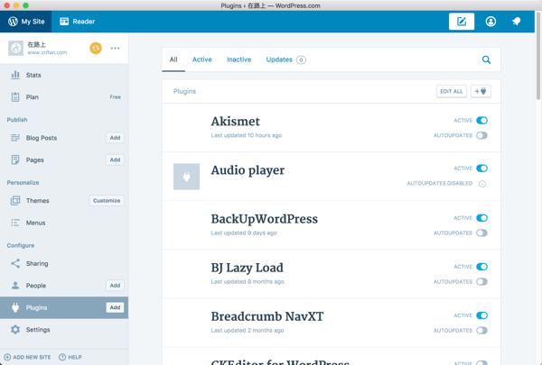This screenshot has height=365, width=542.
Task: Toggle Akismet active switch
Action: (x=481, y=121)
